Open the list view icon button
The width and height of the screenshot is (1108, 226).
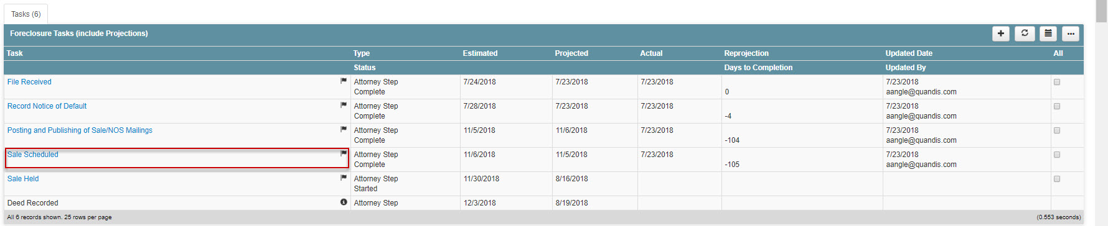point(1048,34)
